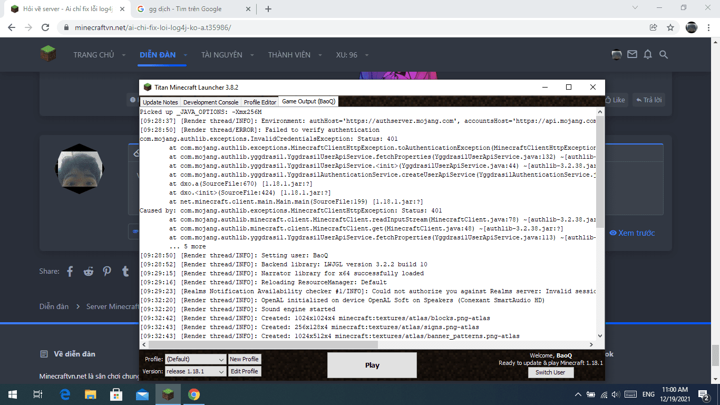720x405 pixels.
Task: Open File Explorer from taskbar
Action: [91, 394]
